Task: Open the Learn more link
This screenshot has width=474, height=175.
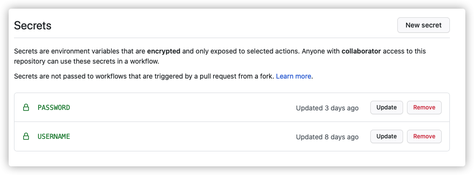Action: pyautogui.click(x=293, y=76)
